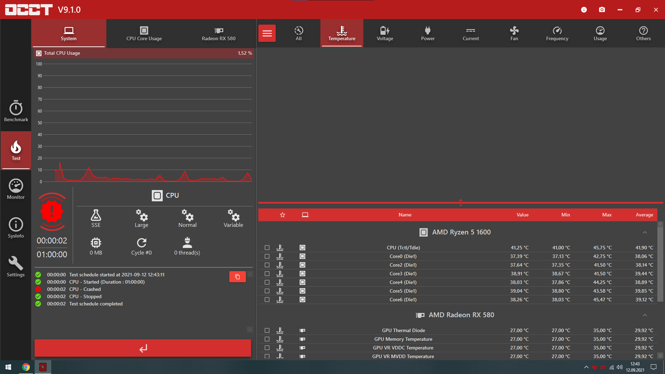Image resolution: width=665 pixels, height=374 pixels.
Task: Switch to the Voltage sensor tab
Action: tap(385, 33)
